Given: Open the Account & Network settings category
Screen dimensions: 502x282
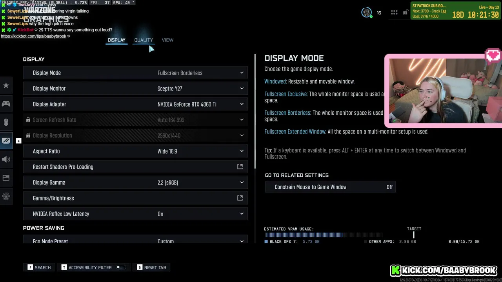Looking at the screenshot, I should [x=6, y=196].
